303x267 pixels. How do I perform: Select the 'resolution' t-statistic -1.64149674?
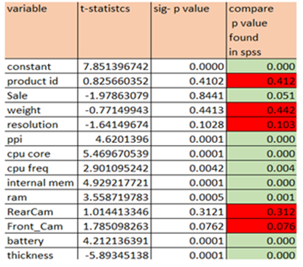(114, 124)
